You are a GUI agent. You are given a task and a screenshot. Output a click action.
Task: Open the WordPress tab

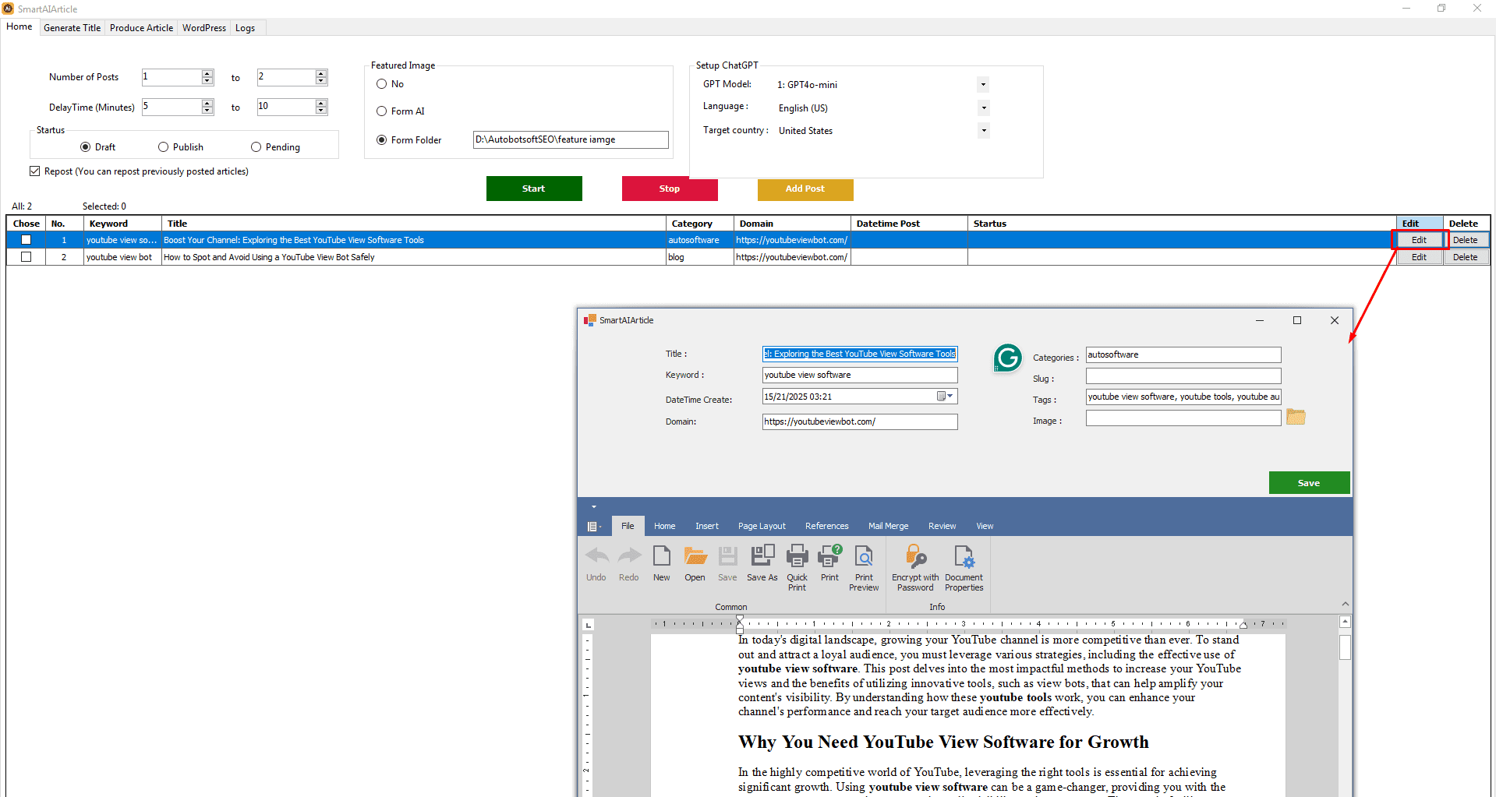[x=204, y=28]
